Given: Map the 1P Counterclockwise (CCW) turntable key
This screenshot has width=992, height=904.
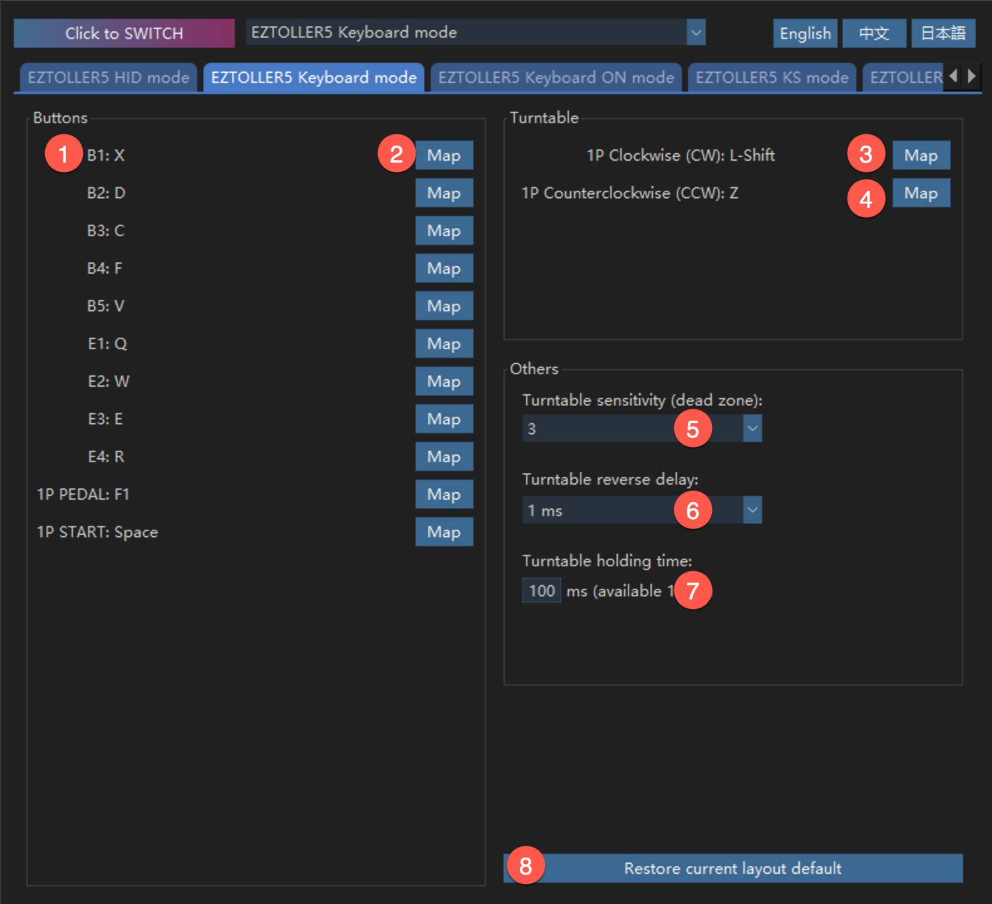Looking at the screenshot, I should (x=922, y=193).
